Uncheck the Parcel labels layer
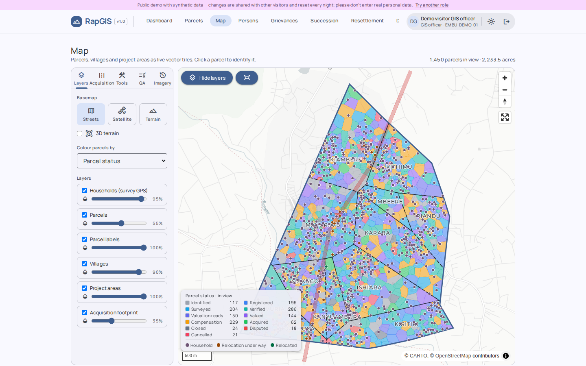Image resolution: width=586 pixels, height=366 pixels. pos(85,240)
